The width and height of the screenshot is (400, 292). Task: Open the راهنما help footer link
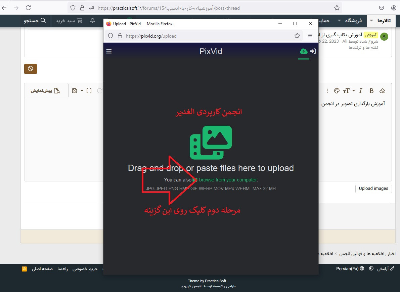pyautogui.click(x=62, y=269)
